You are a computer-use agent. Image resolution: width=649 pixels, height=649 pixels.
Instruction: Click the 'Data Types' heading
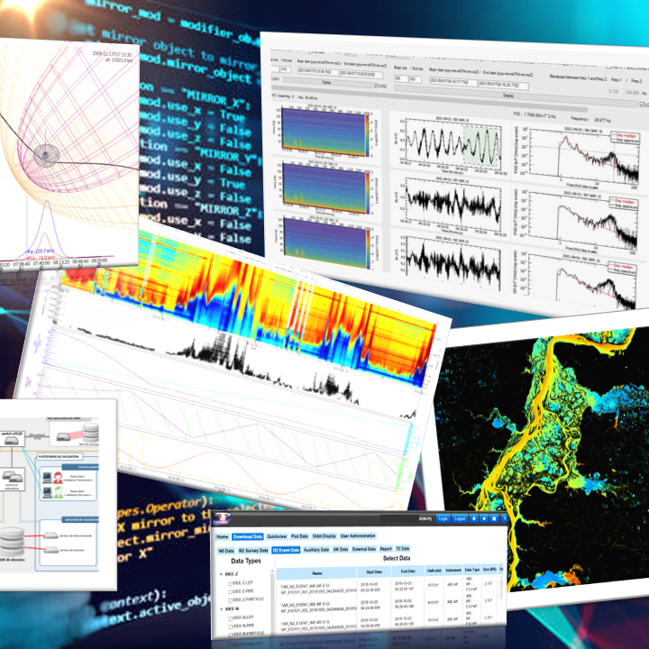click(246, 562)
